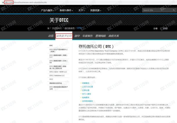This screenshot has width=177, height=123.
Task: Open the sidebar item ending in（日本）KK
Action: click(58, 62)
